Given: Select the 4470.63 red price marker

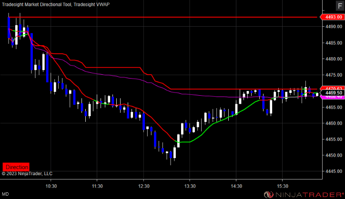Looking at the screenshot, I should tap(333, 89).
